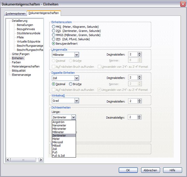Pick Nanometer from the open list
Screen dimensions: 187x177
(x=59, y=125)
